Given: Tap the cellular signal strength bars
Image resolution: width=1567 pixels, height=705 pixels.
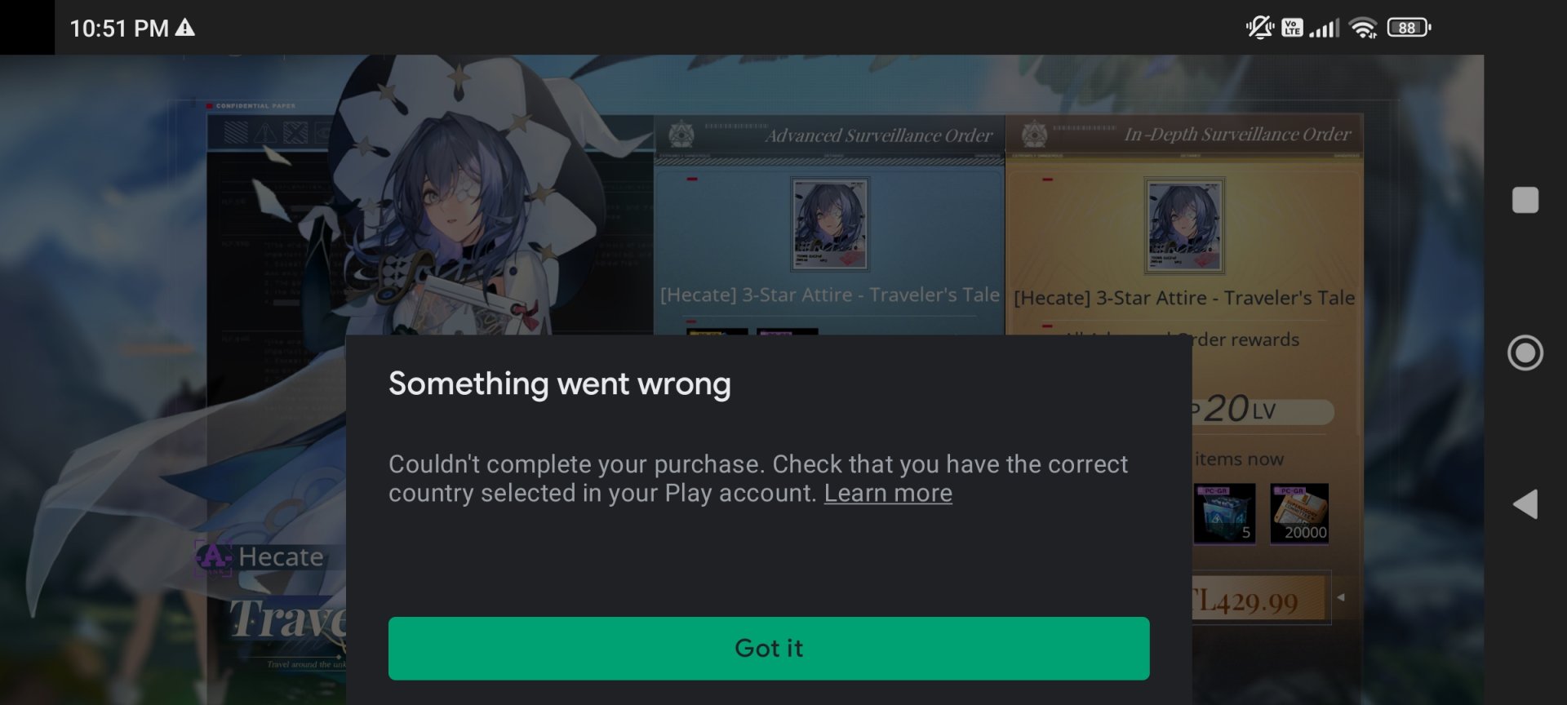Looking at the screenshot, I should click(x=1325, y=29).
